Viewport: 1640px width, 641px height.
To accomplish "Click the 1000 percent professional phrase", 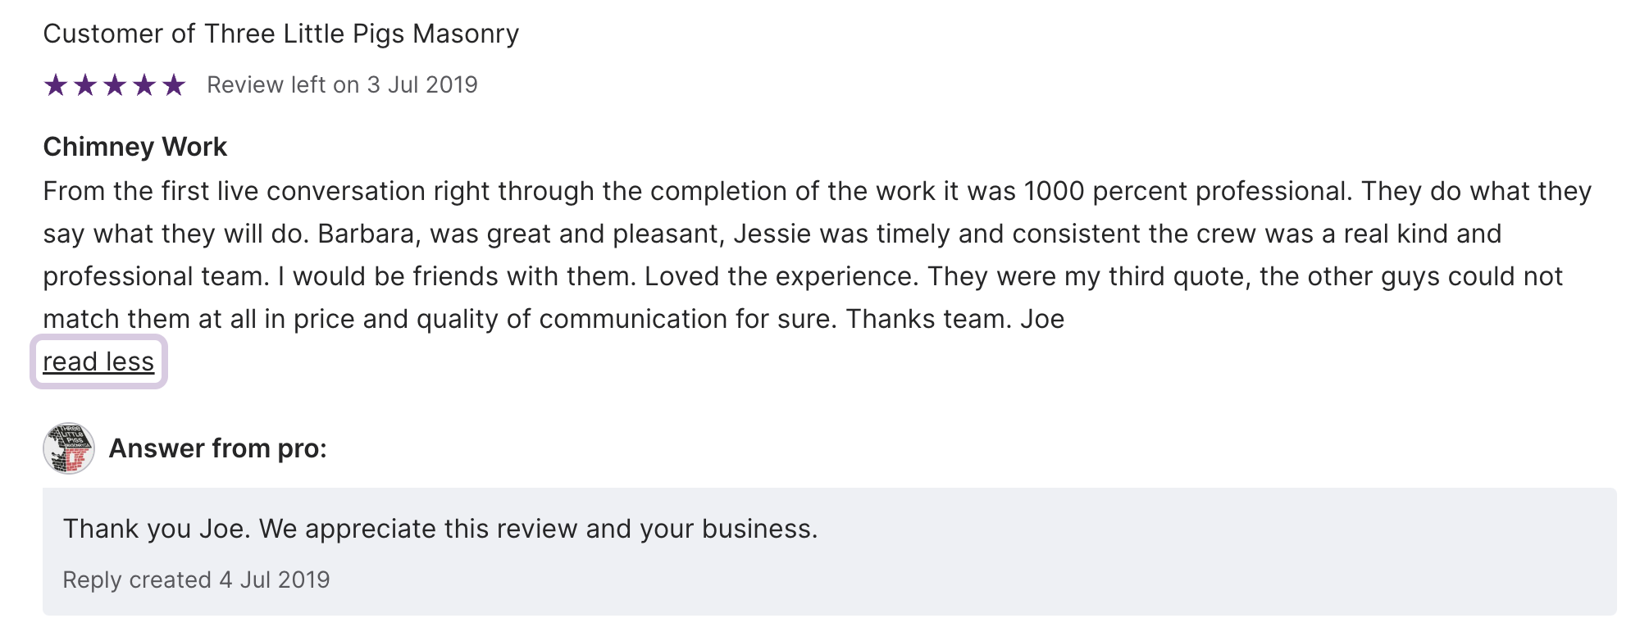I will pos(1186,191).
